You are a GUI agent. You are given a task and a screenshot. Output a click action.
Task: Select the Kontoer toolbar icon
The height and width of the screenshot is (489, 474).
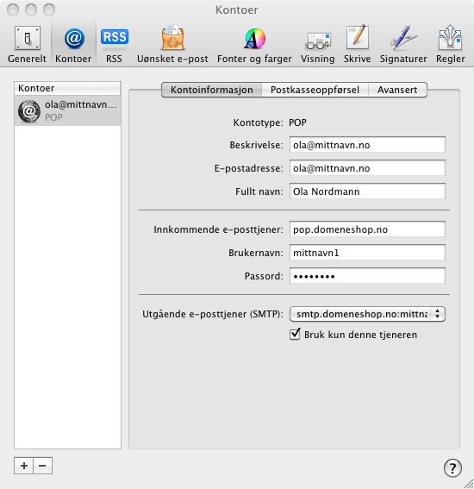pyautogui.click(x=73, y=44)
